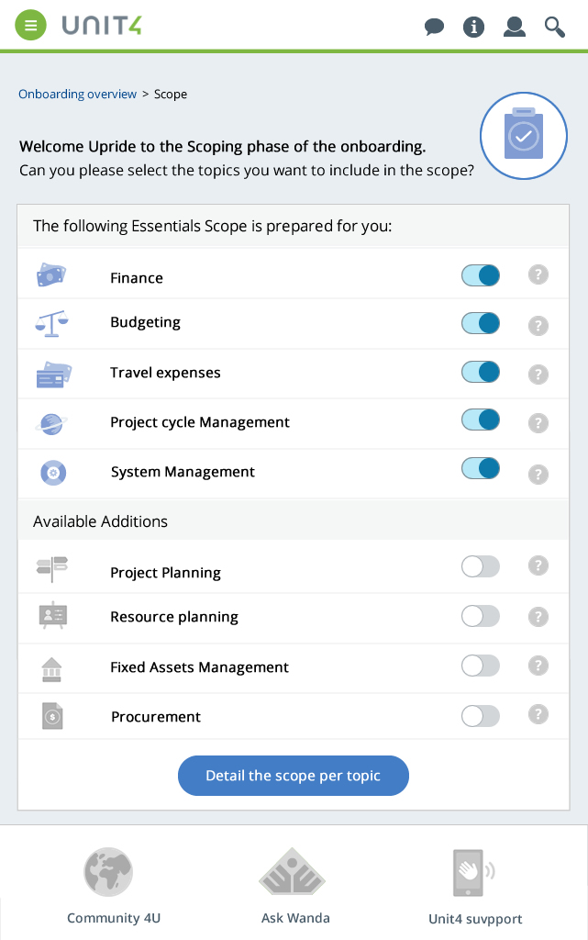Open help for Finance topic
The height and width of the screenshot is (940, 588).
coord(538,274)
